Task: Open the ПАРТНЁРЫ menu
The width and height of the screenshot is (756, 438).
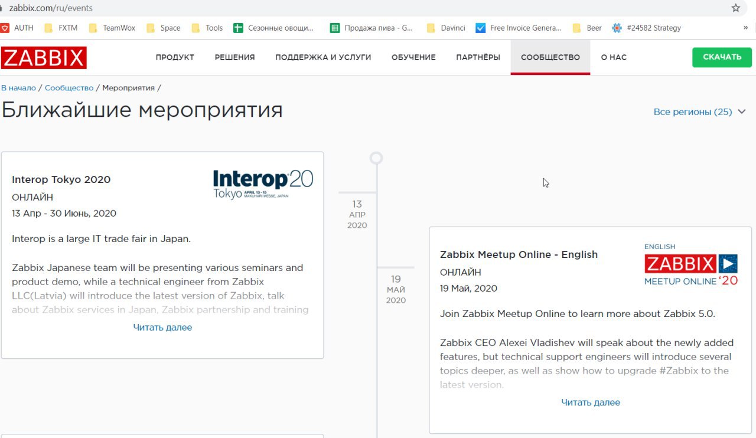Action: (x=478, y=57)
